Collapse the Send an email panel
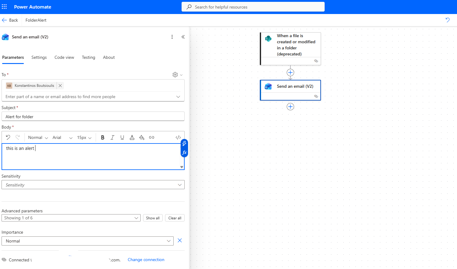 (183, 37)
